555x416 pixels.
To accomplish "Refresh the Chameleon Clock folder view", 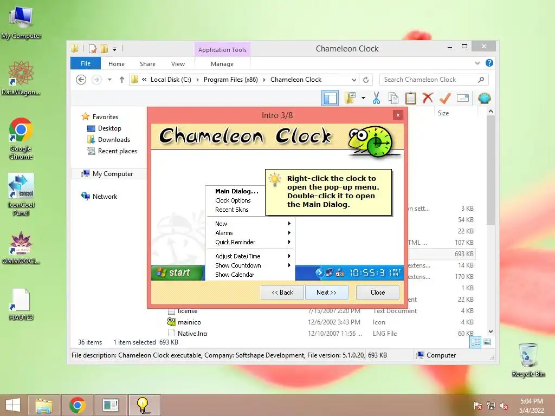I will click(x=366, y=80).
